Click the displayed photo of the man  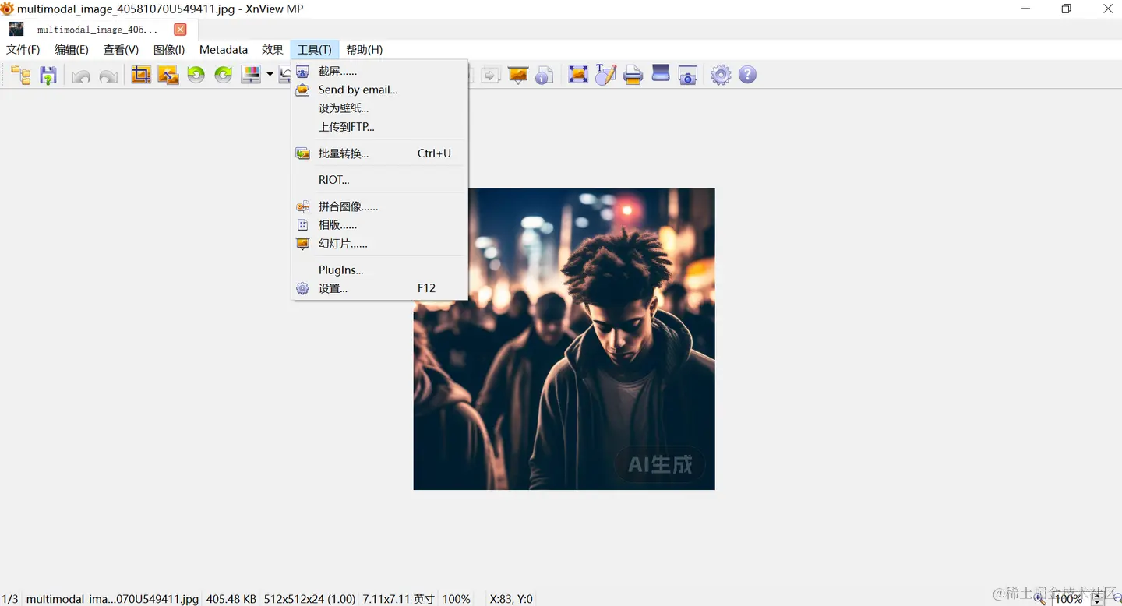coord(564,339)
